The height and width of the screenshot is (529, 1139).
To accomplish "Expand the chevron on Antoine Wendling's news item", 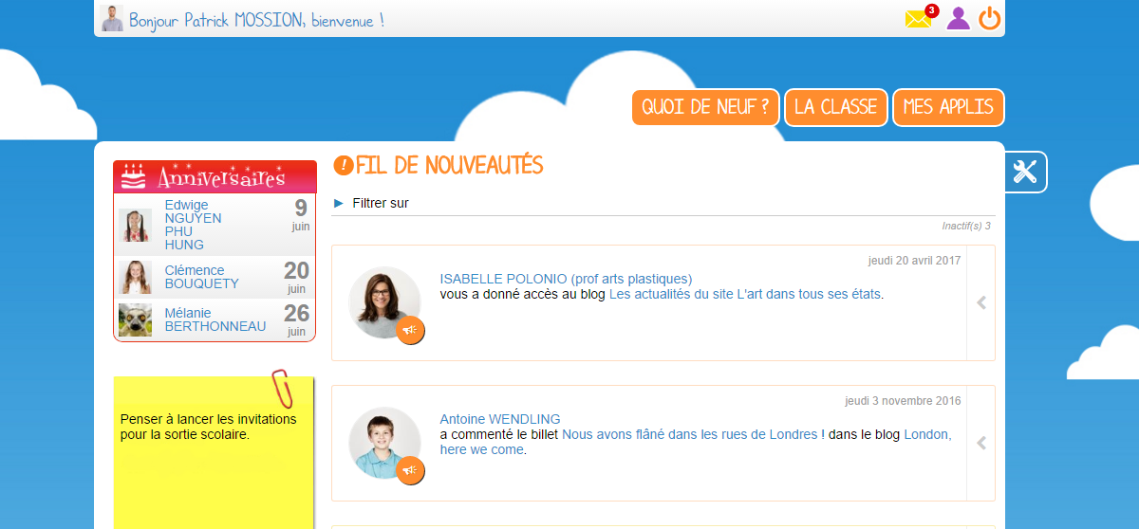I will coord(981,443).
